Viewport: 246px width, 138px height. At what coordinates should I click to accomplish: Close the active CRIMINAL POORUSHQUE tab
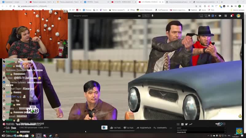tap(163, 2)
